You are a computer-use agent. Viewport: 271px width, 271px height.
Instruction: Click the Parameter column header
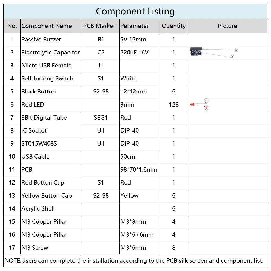pyautogui.click(x=135, y=26)
